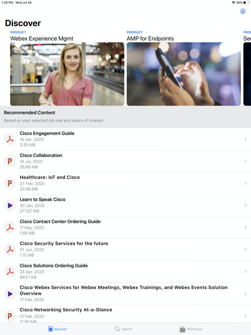Tap the Recommended Content header

tap(30, 113)
